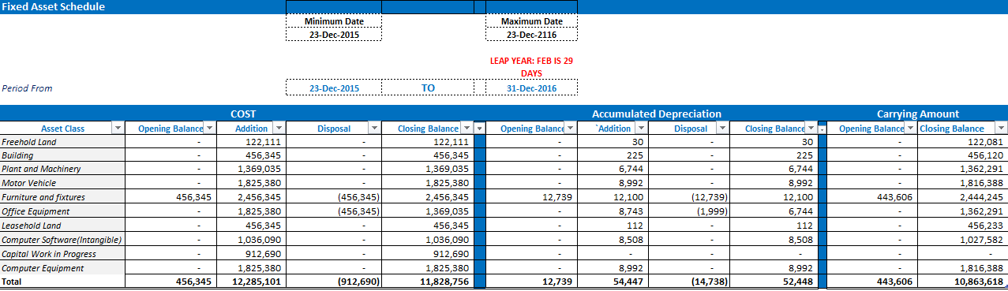
Task: Select the Fixed Asset Schedule title
Action: (53, 6)
